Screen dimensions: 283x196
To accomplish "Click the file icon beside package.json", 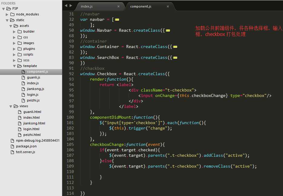I will (x=12, y=146).
